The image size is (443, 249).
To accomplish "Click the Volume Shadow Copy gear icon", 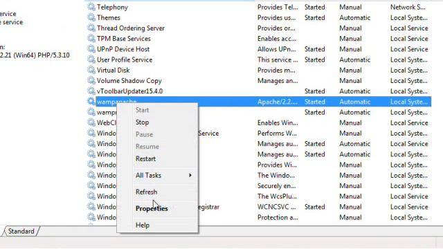I will point(91,80).
